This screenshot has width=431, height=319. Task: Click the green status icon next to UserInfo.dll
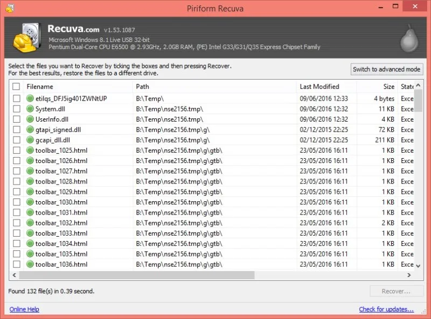pos(30,119)
